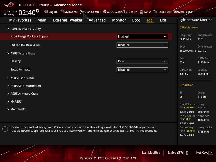Open Setup Animator dropdown
The width and height of the screenshot is (216, 162).
point(142,70)
